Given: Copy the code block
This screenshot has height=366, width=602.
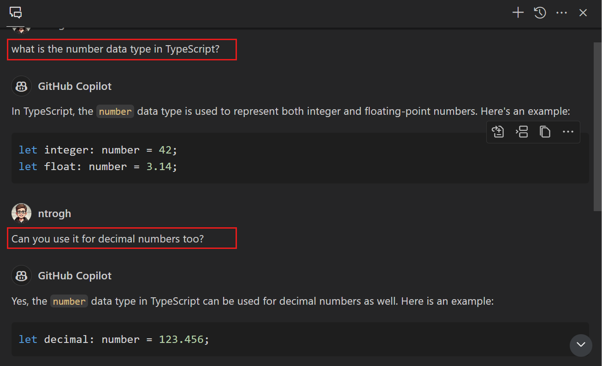Looking at the screenshot, I should click(x=545, y=132).
